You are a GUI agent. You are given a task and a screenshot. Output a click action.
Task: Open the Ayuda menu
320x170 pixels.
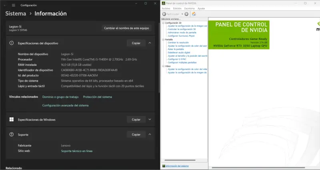pos(201,8)
